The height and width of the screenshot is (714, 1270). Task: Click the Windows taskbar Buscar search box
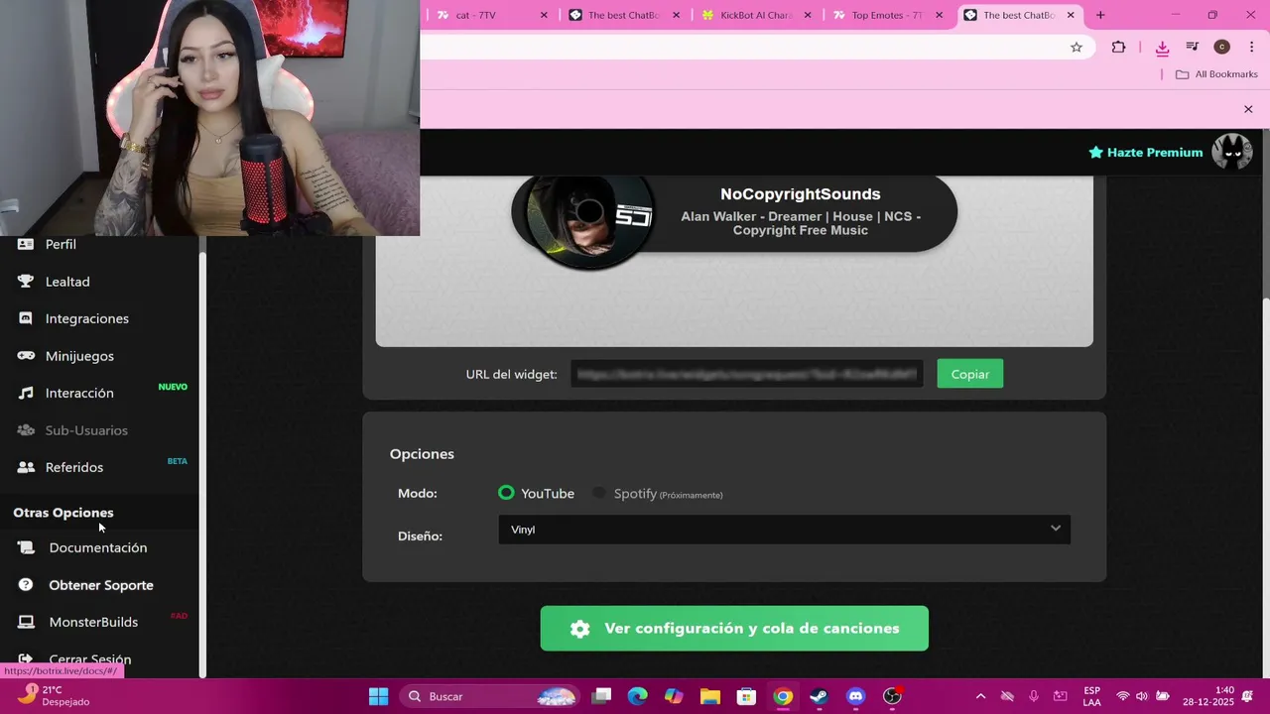pos(491,696)
